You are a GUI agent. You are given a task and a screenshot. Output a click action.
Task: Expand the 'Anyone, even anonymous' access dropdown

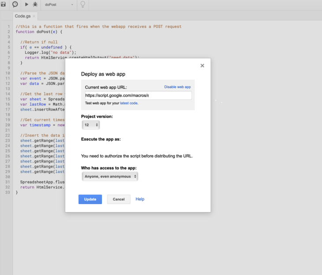tap(110, 176)
